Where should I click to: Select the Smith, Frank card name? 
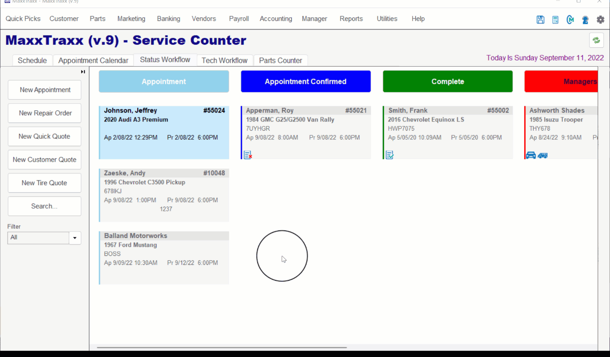408,110
